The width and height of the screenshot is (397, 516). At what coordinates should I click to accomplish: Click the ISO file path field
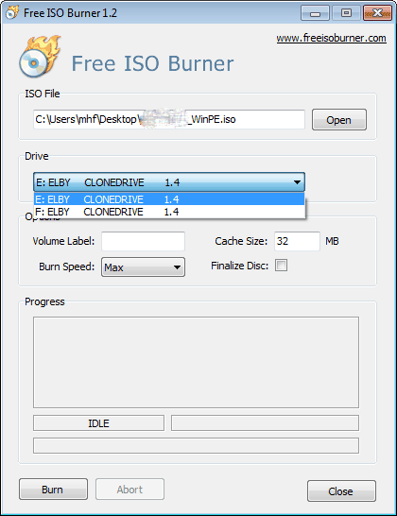click(169, 119)
